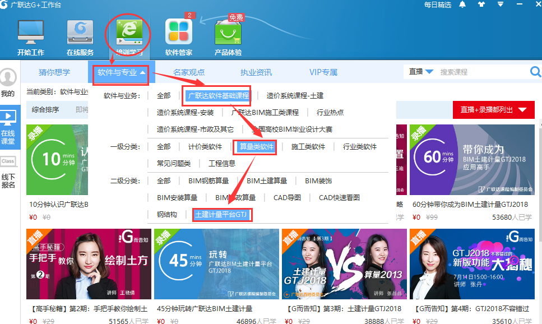Select CAD导图 subcategory

[x=287, y=197]
